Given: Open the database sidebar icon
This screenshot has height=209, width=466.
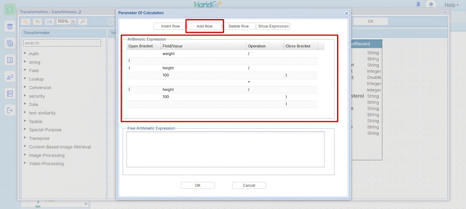Looking at the screenshot, I should [x=10, y=26].
